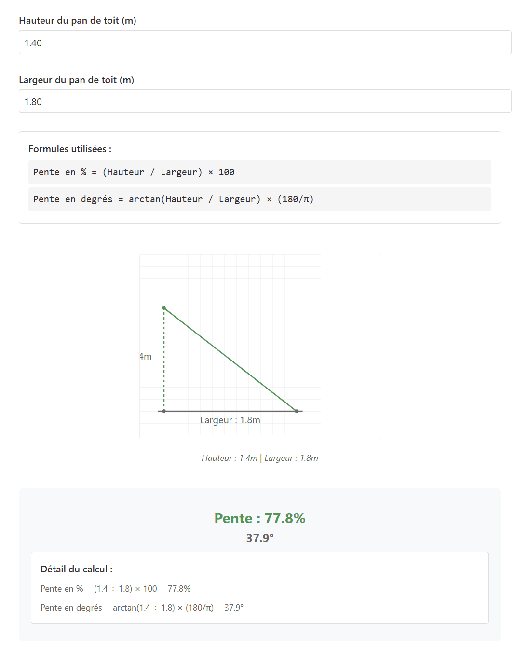Click the 37.9° degrees result
528x667 pixels.
point(260,537)
